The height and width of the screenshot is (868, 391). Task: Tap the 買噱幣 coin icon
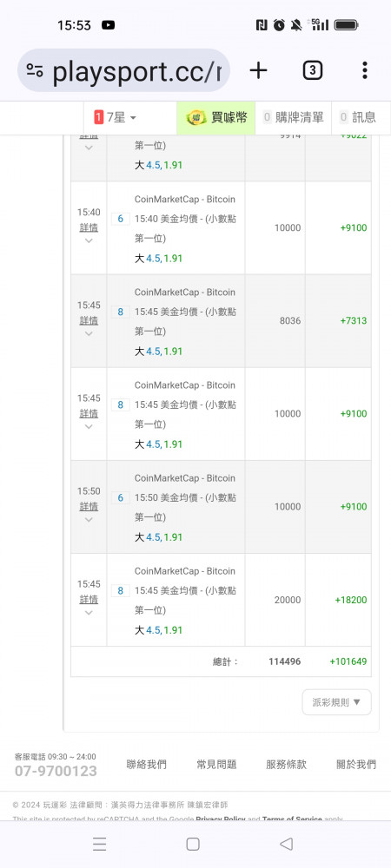[196, 117]
